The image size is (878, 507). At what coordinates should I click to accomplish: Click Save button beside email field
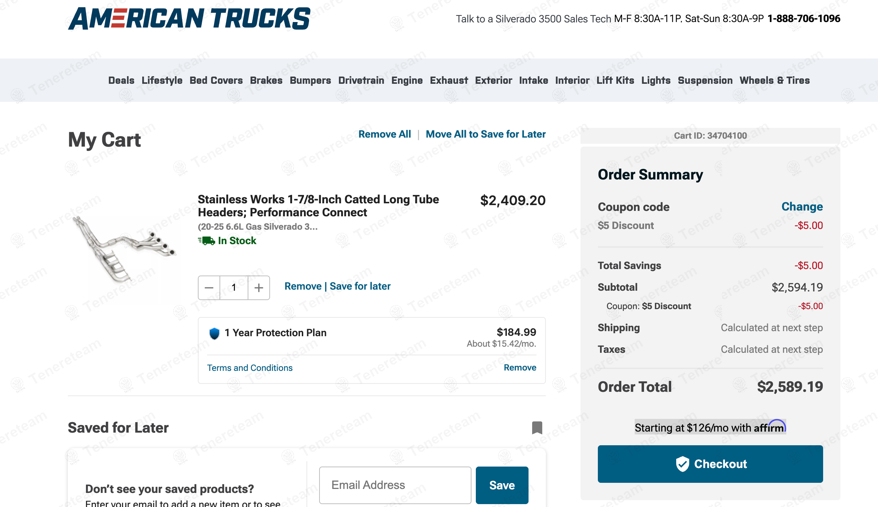coord(502,485)
